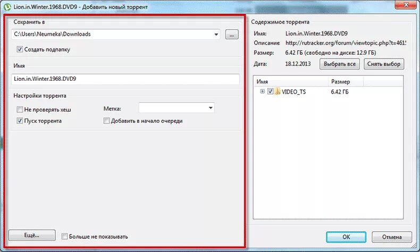Expand the VIDEO_TS tree node
Image resolution: width=420 pixels, height=252 pixels.
(262, 91)
